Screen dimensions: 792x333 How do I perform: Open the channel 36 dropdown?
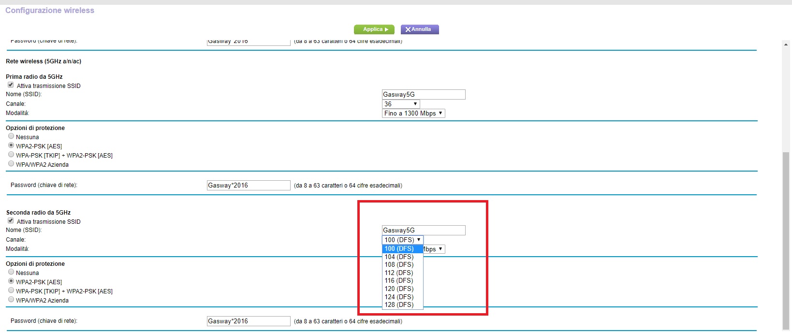coord(400,104)
